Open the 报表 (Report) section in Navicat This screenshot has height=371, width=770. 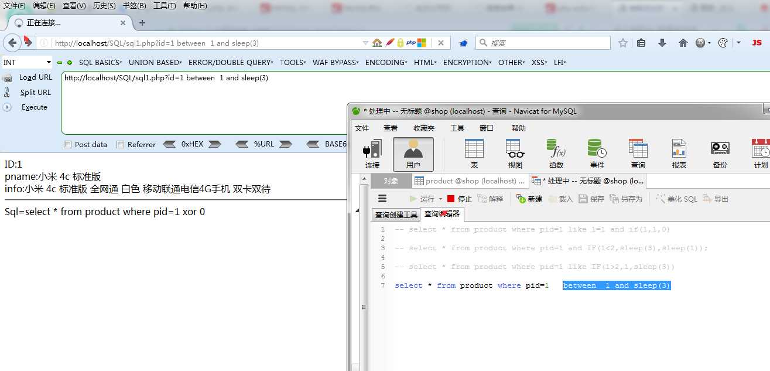[x=679, y=154]
